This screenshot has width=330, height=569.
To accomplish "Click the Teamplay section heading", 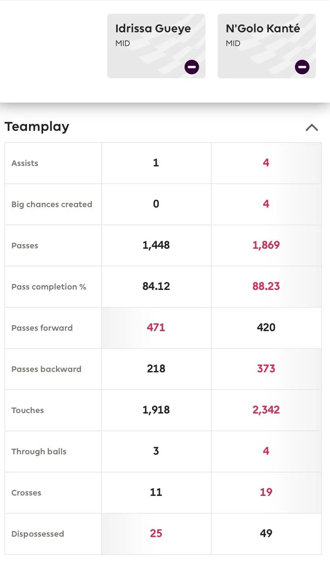I will coord(37,127).
